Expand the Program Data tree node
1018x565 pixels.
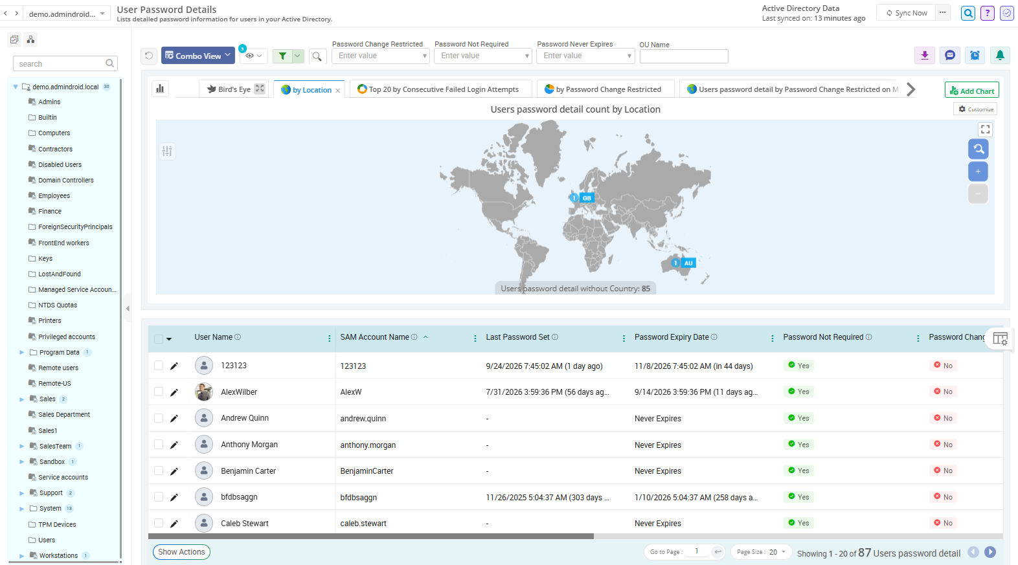pos(22,353)
